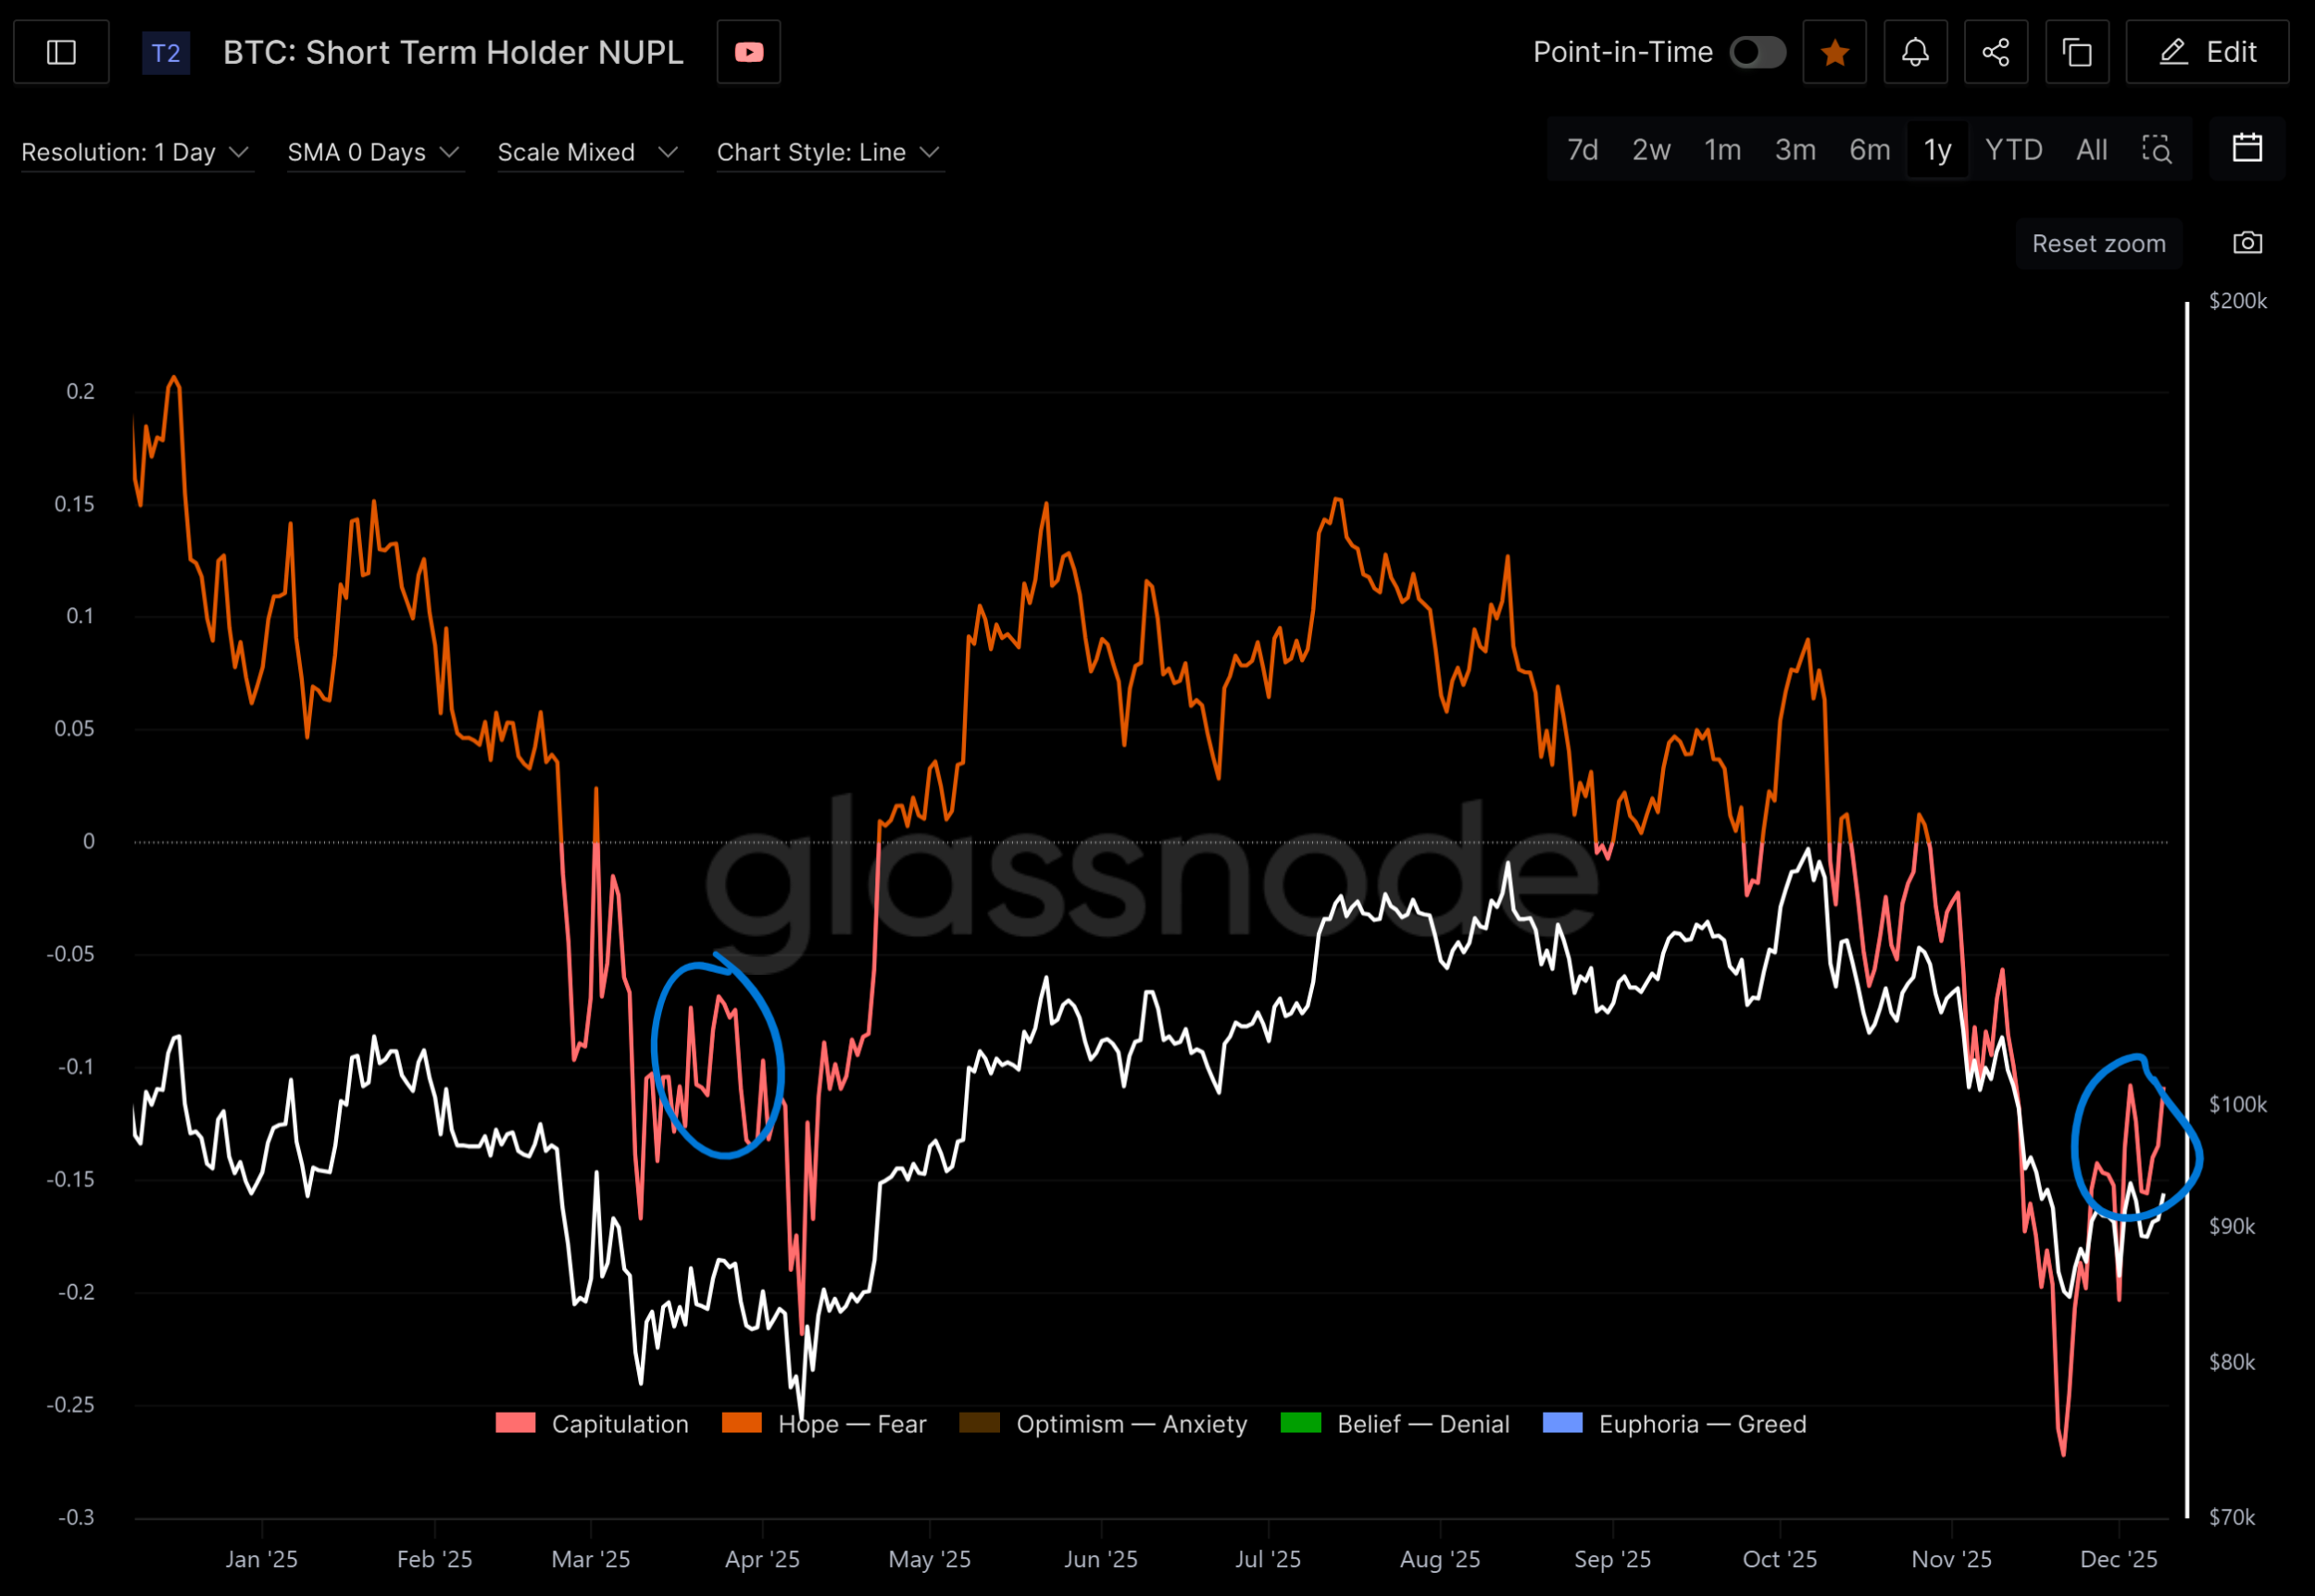
Task: Click the Belief — Denial green swatch
Action: pyautogui.click(x=1300, y=1423)
